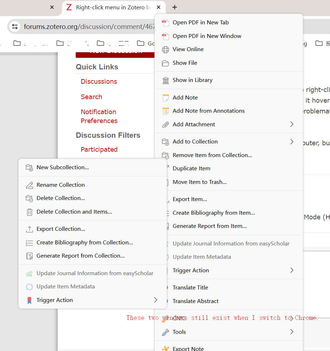Screen dimensions: 330x351
Task: Click the refresh icon next to Update Item Metadata in collection menu
Action: coord(29,287)
